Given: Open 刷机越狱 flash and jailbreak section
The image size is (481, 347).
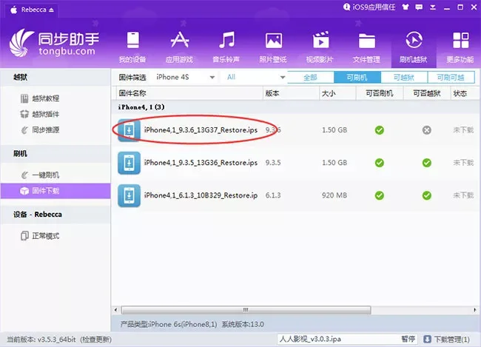Looking at the screenshot, I should click(414, 47).
